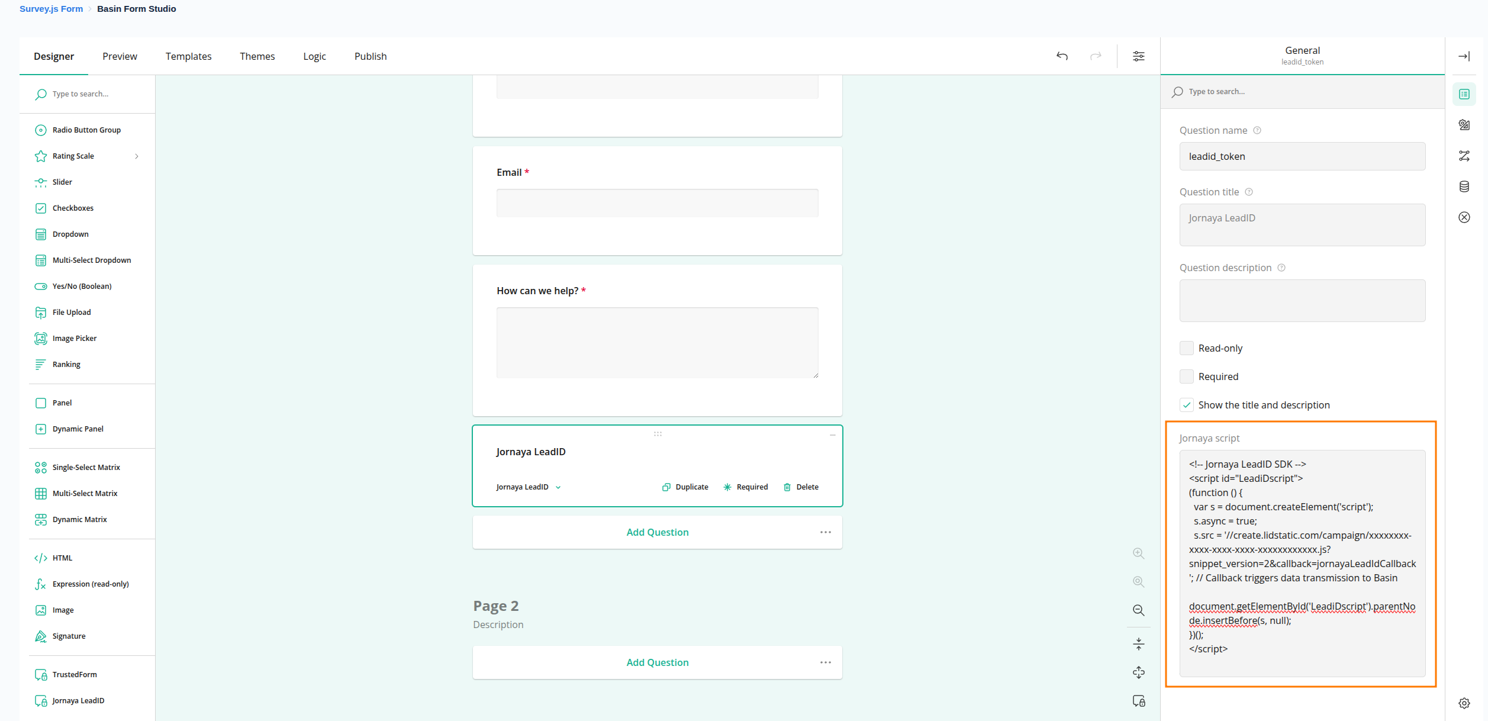This screenshot has width=1488, height=721.
Task: Collapse the Jornaya LeadID question card
Action: [x=832, y=434]
